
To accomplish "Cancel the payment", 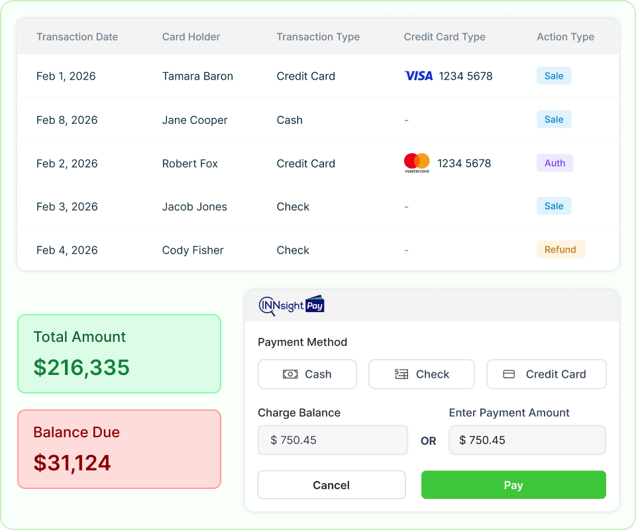I will click(x=331, y=484).
